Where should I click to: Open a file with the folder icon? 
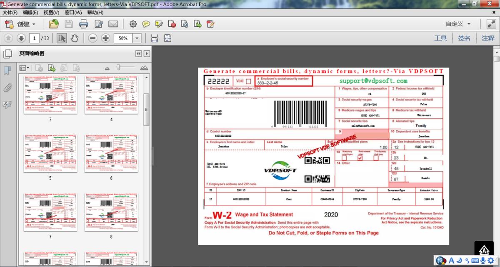(x=54, y=24)
